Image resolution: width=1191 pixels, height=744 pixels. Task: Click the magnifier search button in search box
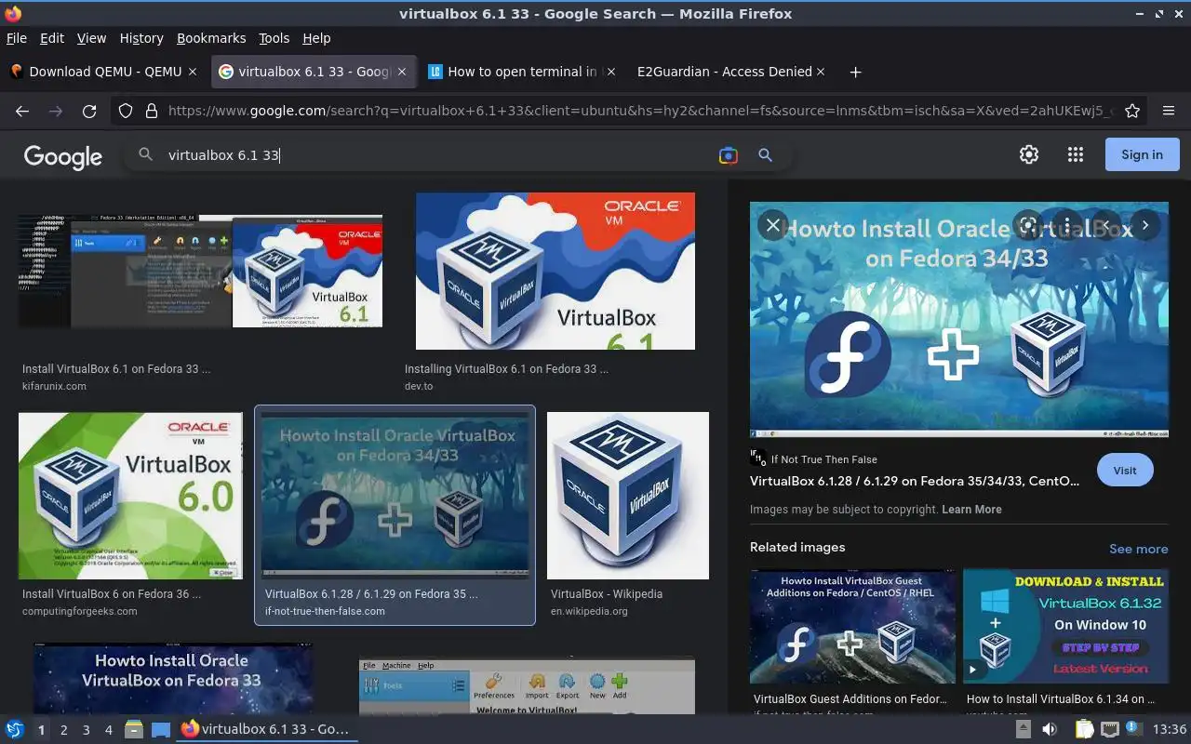point(765,155)
